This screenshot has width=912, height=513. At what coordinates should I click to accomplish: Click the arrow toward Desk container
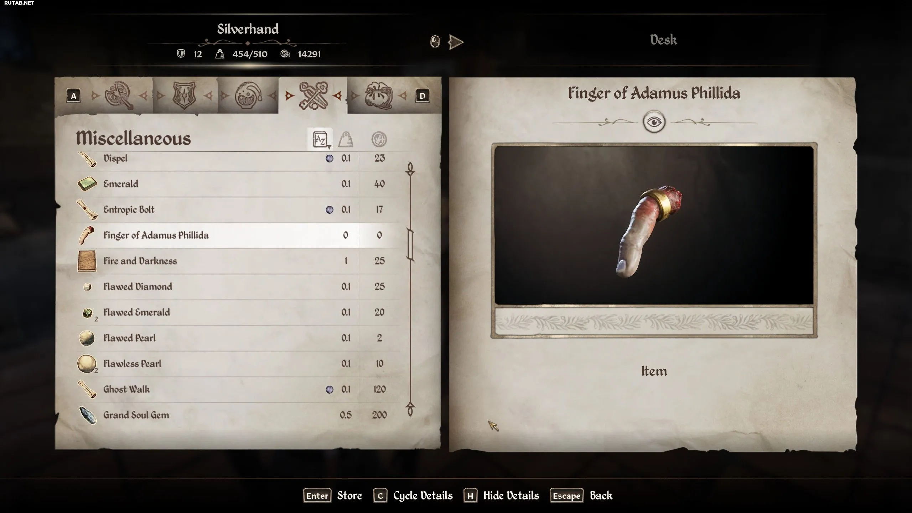click(x=456, y=42)
